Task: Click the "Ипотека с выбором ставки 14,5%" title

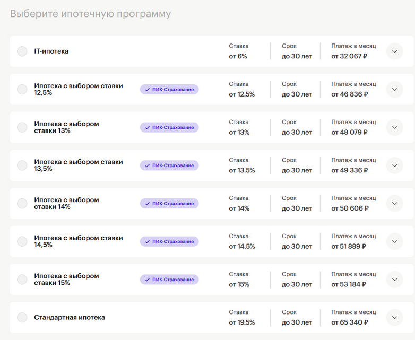Action: pyautogui.click(x=78, y=241)
